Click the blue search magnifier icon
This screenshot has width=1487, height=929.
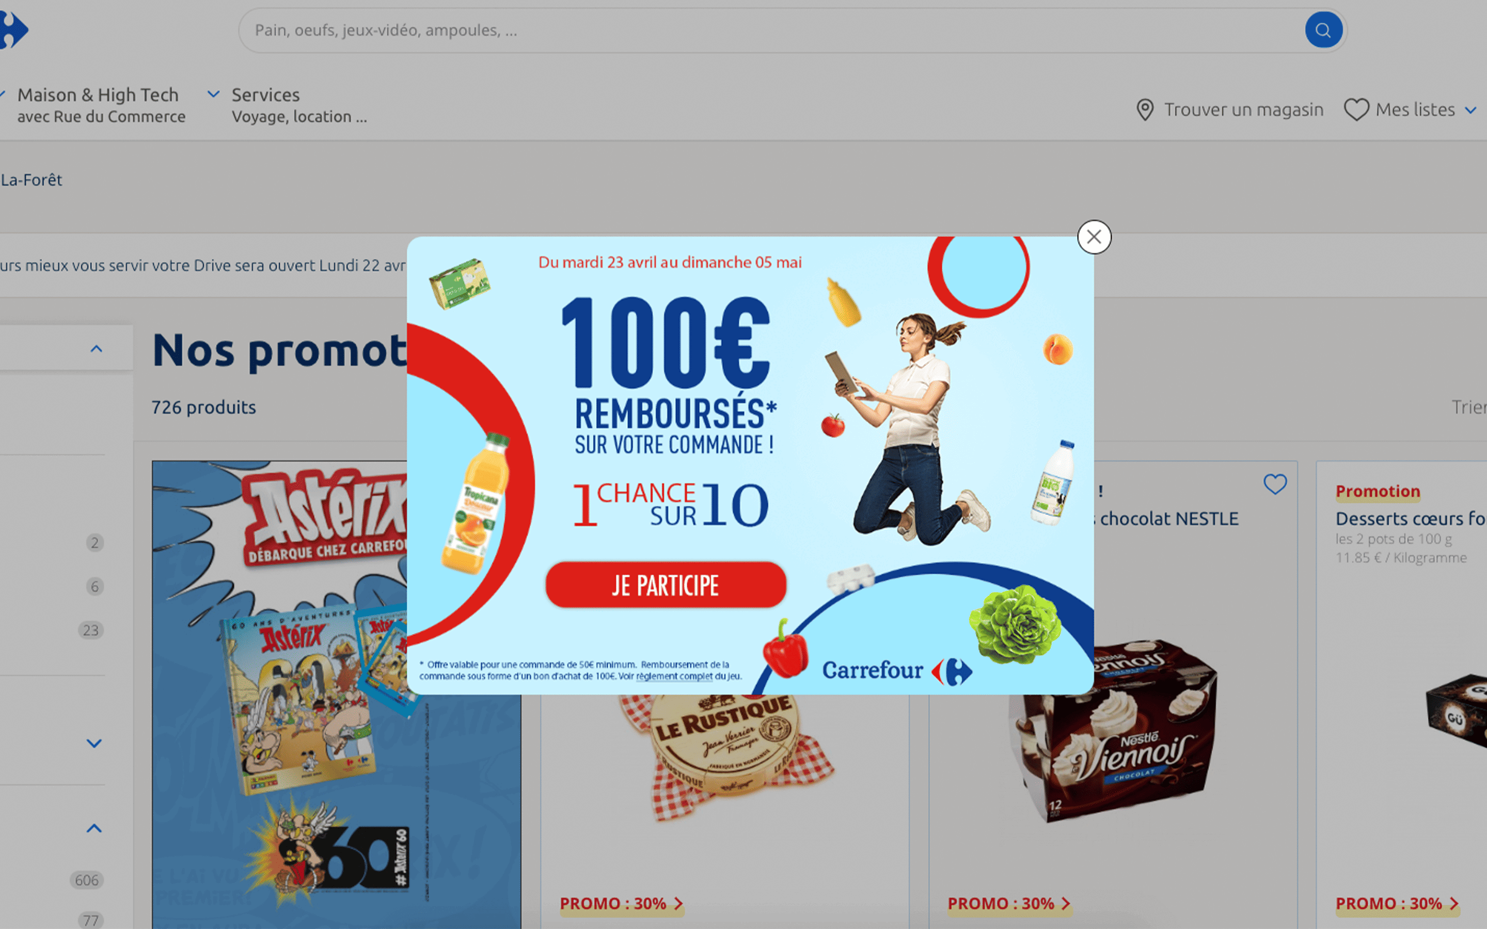[x=1323, y=30]
